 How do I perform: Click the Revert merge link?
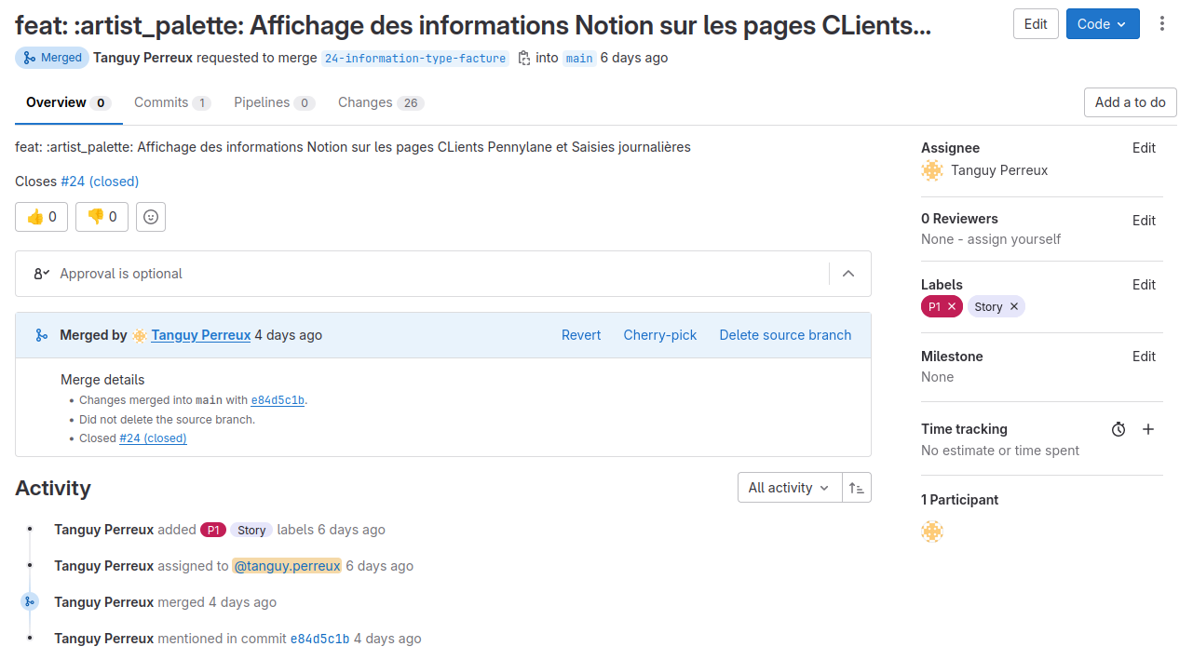[x=580, y=335]
